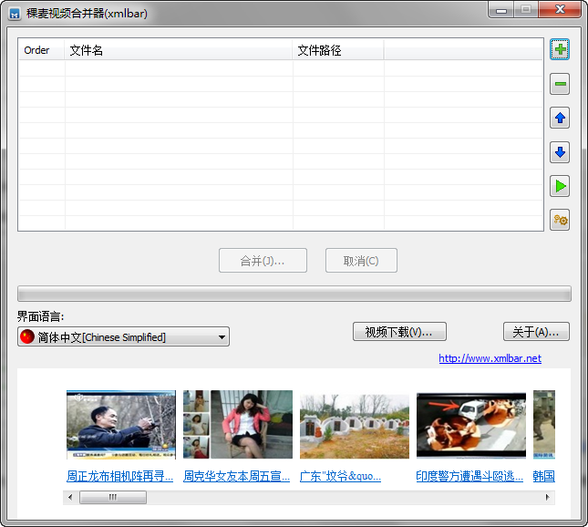Move selected file down with blue arrow
588x527 pixels.
coord(560,152)
